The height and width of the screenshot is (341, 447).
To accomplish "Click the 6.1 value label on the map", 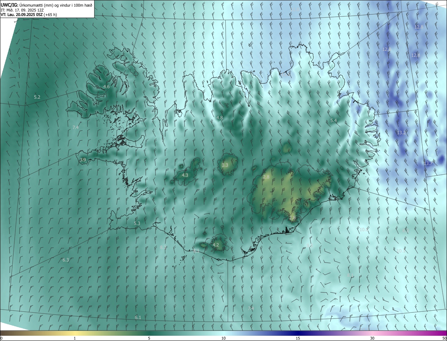I will tap(138, 317).
